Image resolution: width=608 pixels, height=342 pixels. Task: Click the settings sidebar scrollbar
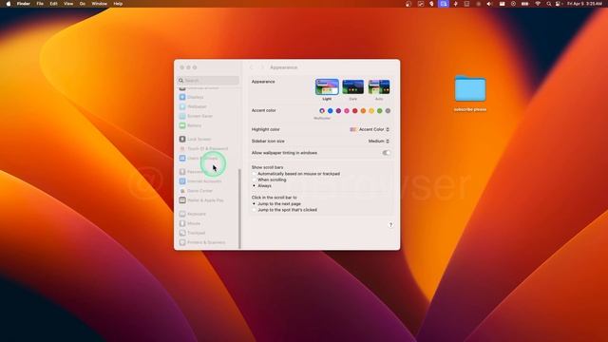[239, 209]
